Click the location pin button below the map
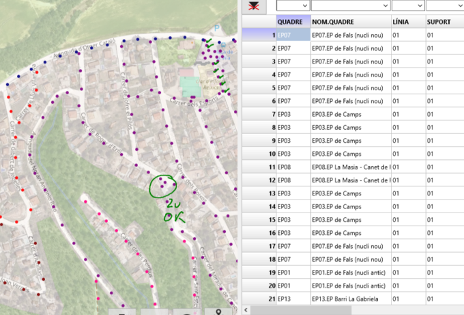The image size is (464, 315). pyautogui.click(x=218, y=312)
